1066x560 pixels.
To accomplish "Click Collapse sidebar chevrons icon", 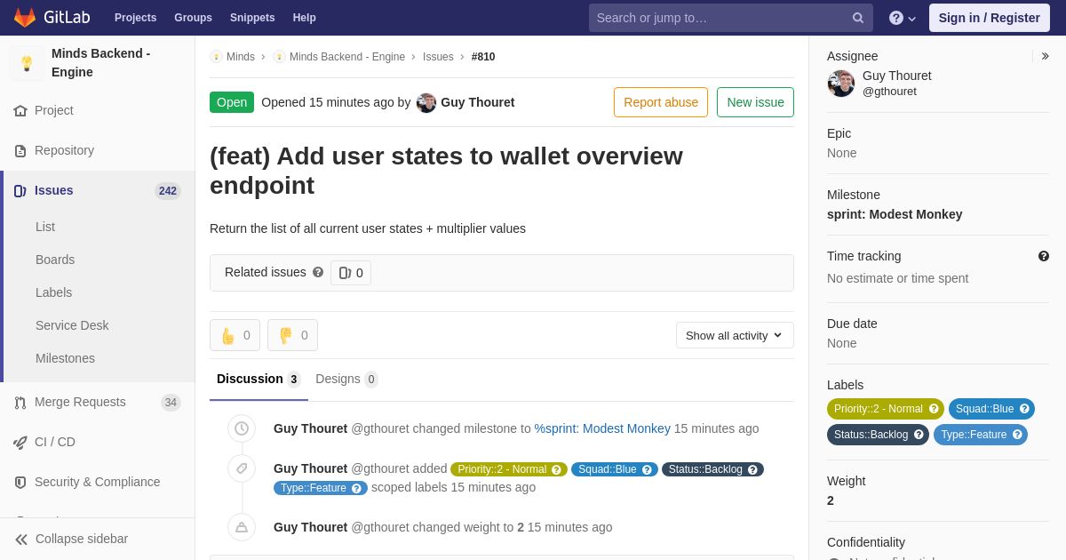I will point(21,540).
